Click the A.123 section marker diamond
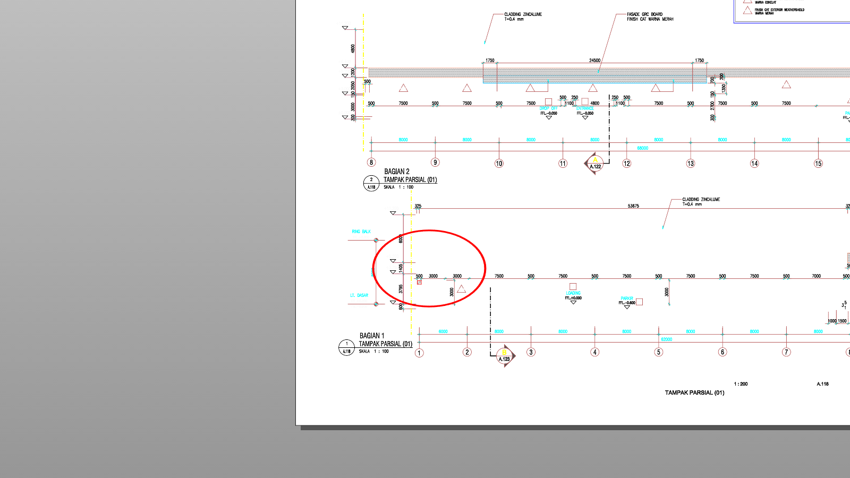 coord(505,356)
